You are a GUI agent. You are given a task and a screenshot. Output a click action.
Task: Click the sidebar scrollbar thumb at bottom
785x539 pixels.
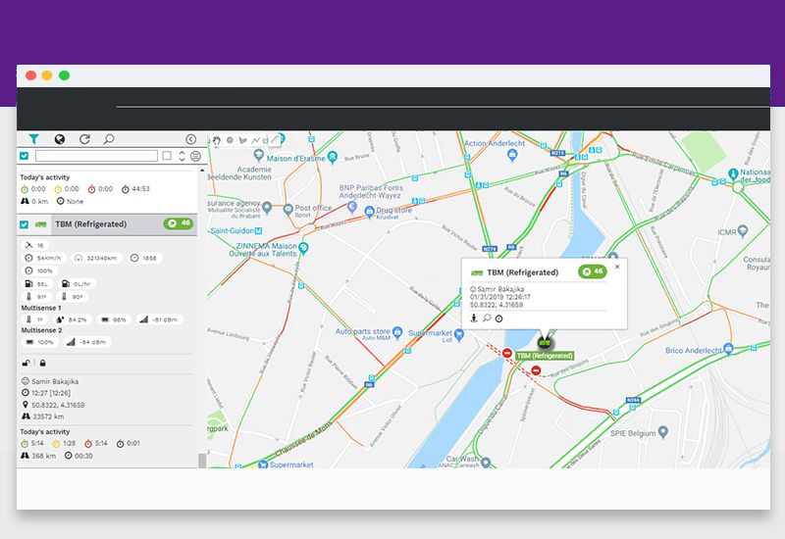(202, 461)
